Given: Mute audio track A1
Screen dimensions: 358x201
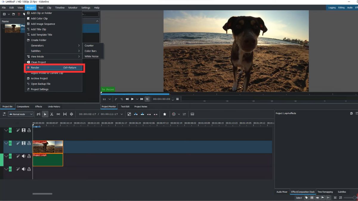Looking at the screenshot, I should [24, 156].
